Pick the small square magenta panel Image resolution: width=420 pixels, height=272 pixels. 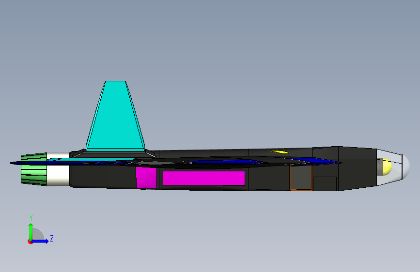pos(146,177)
